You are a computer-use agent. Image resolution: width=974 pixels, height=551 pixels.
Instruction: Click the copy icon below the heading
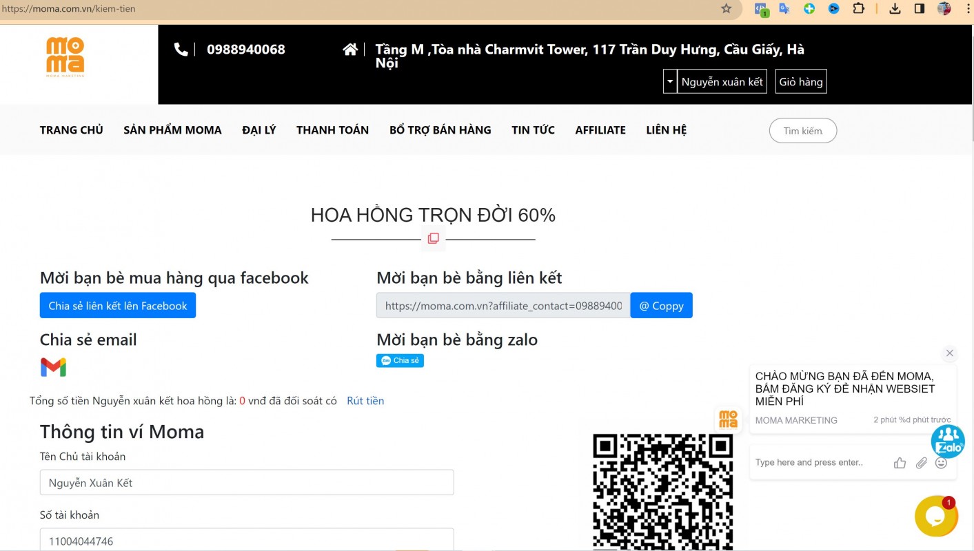pyautogui.click(x=433, y=237)
